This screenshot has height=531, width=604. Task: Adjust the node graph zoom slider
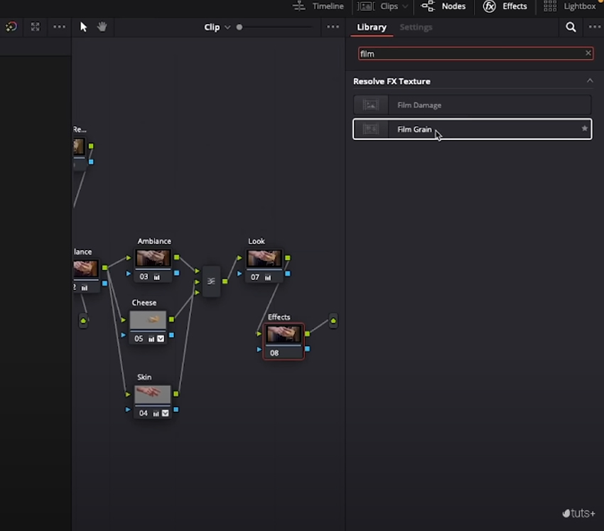point(239,27)
